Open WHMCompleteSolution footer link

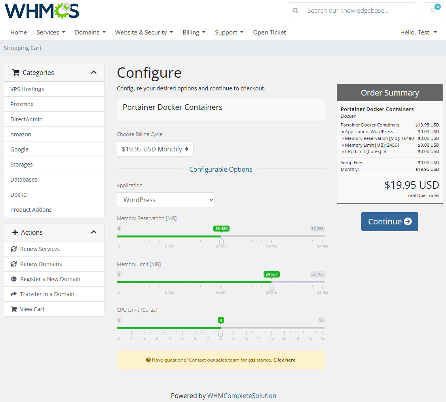(241, 396)
